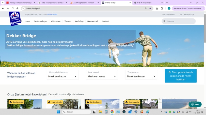Open the Windows Start menu
This screenshot has width=206, height=115.
58,112
